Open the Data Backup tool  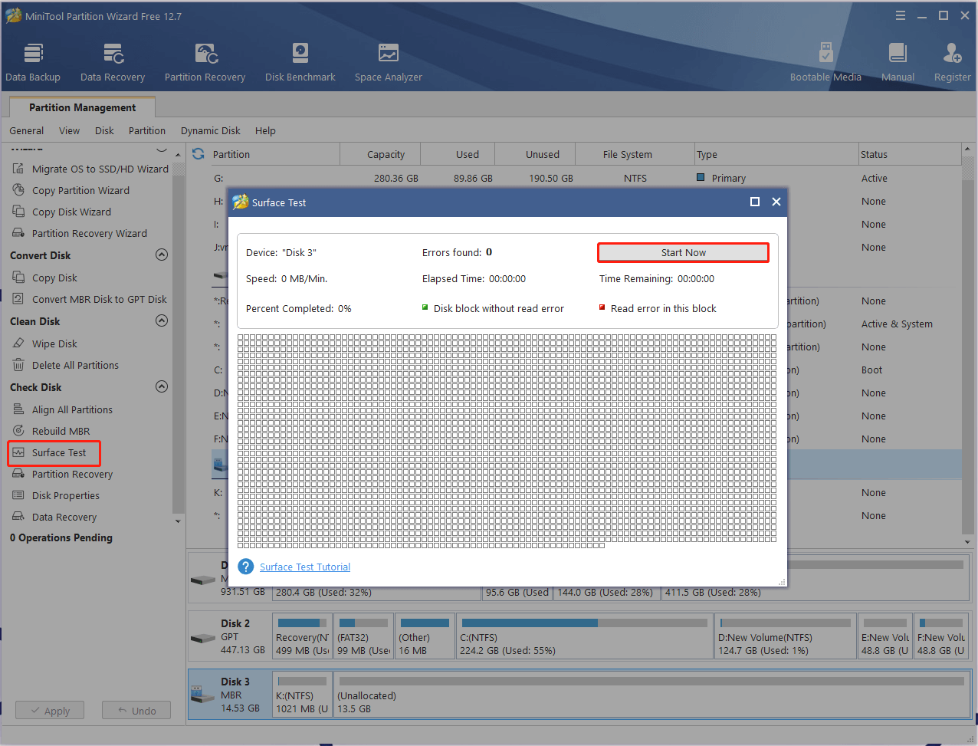pos(33,62)
